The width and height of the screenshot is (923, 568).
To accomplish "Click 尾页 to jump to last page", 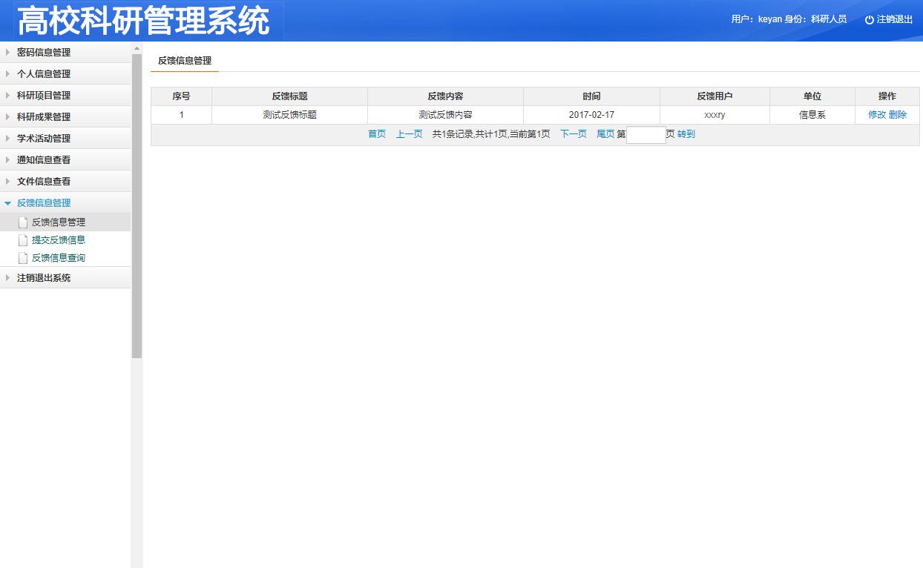I will click(x=605, y=134).
